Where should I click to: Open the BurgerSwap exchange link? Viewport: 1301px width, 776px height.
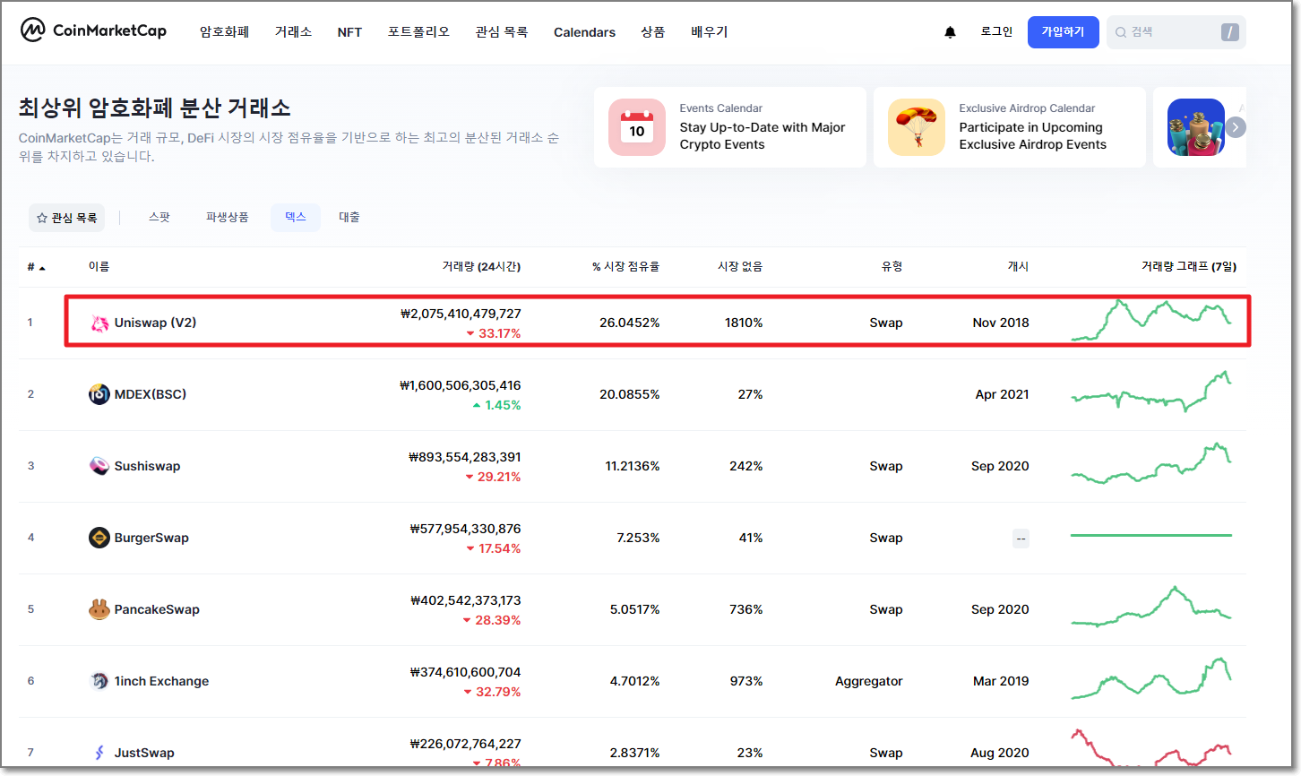(151, 538)
